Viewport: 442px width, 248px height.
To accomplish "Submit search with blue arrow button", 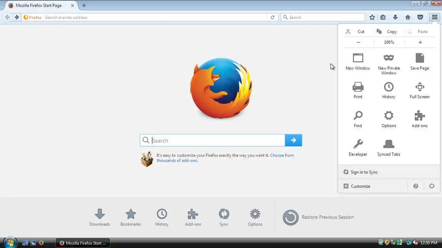I will [x=294, y=140].
